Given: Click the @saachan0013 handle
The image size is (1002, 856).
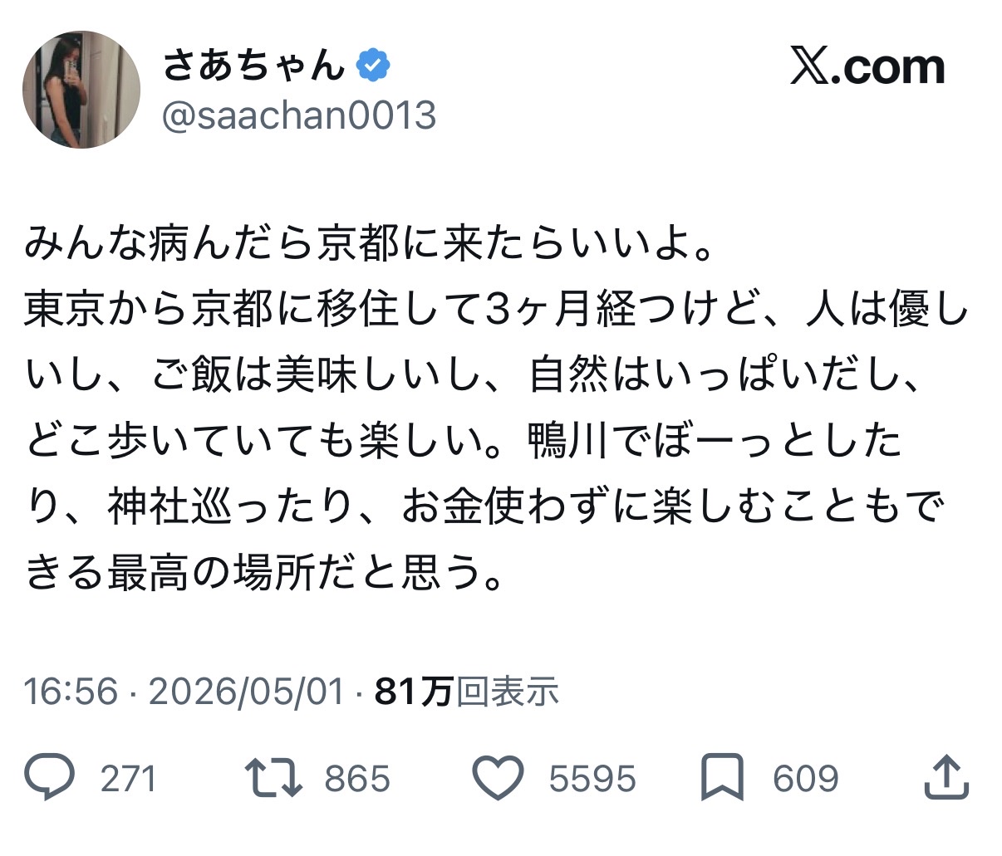Looking at the screenshot, I should (298, 115).
